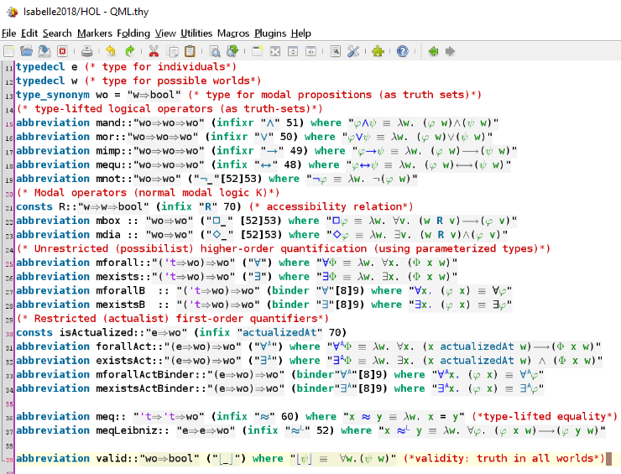Image resolution: width=621 pixels, height=474 pixels.
Task: Open Plugin Manager puzzle icon
Action: click(378, 51)
